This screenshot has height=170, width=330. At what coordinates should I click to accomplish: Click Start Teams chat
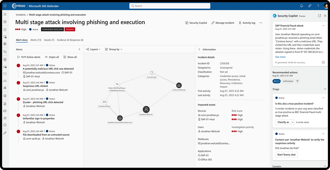pos(286,155)
